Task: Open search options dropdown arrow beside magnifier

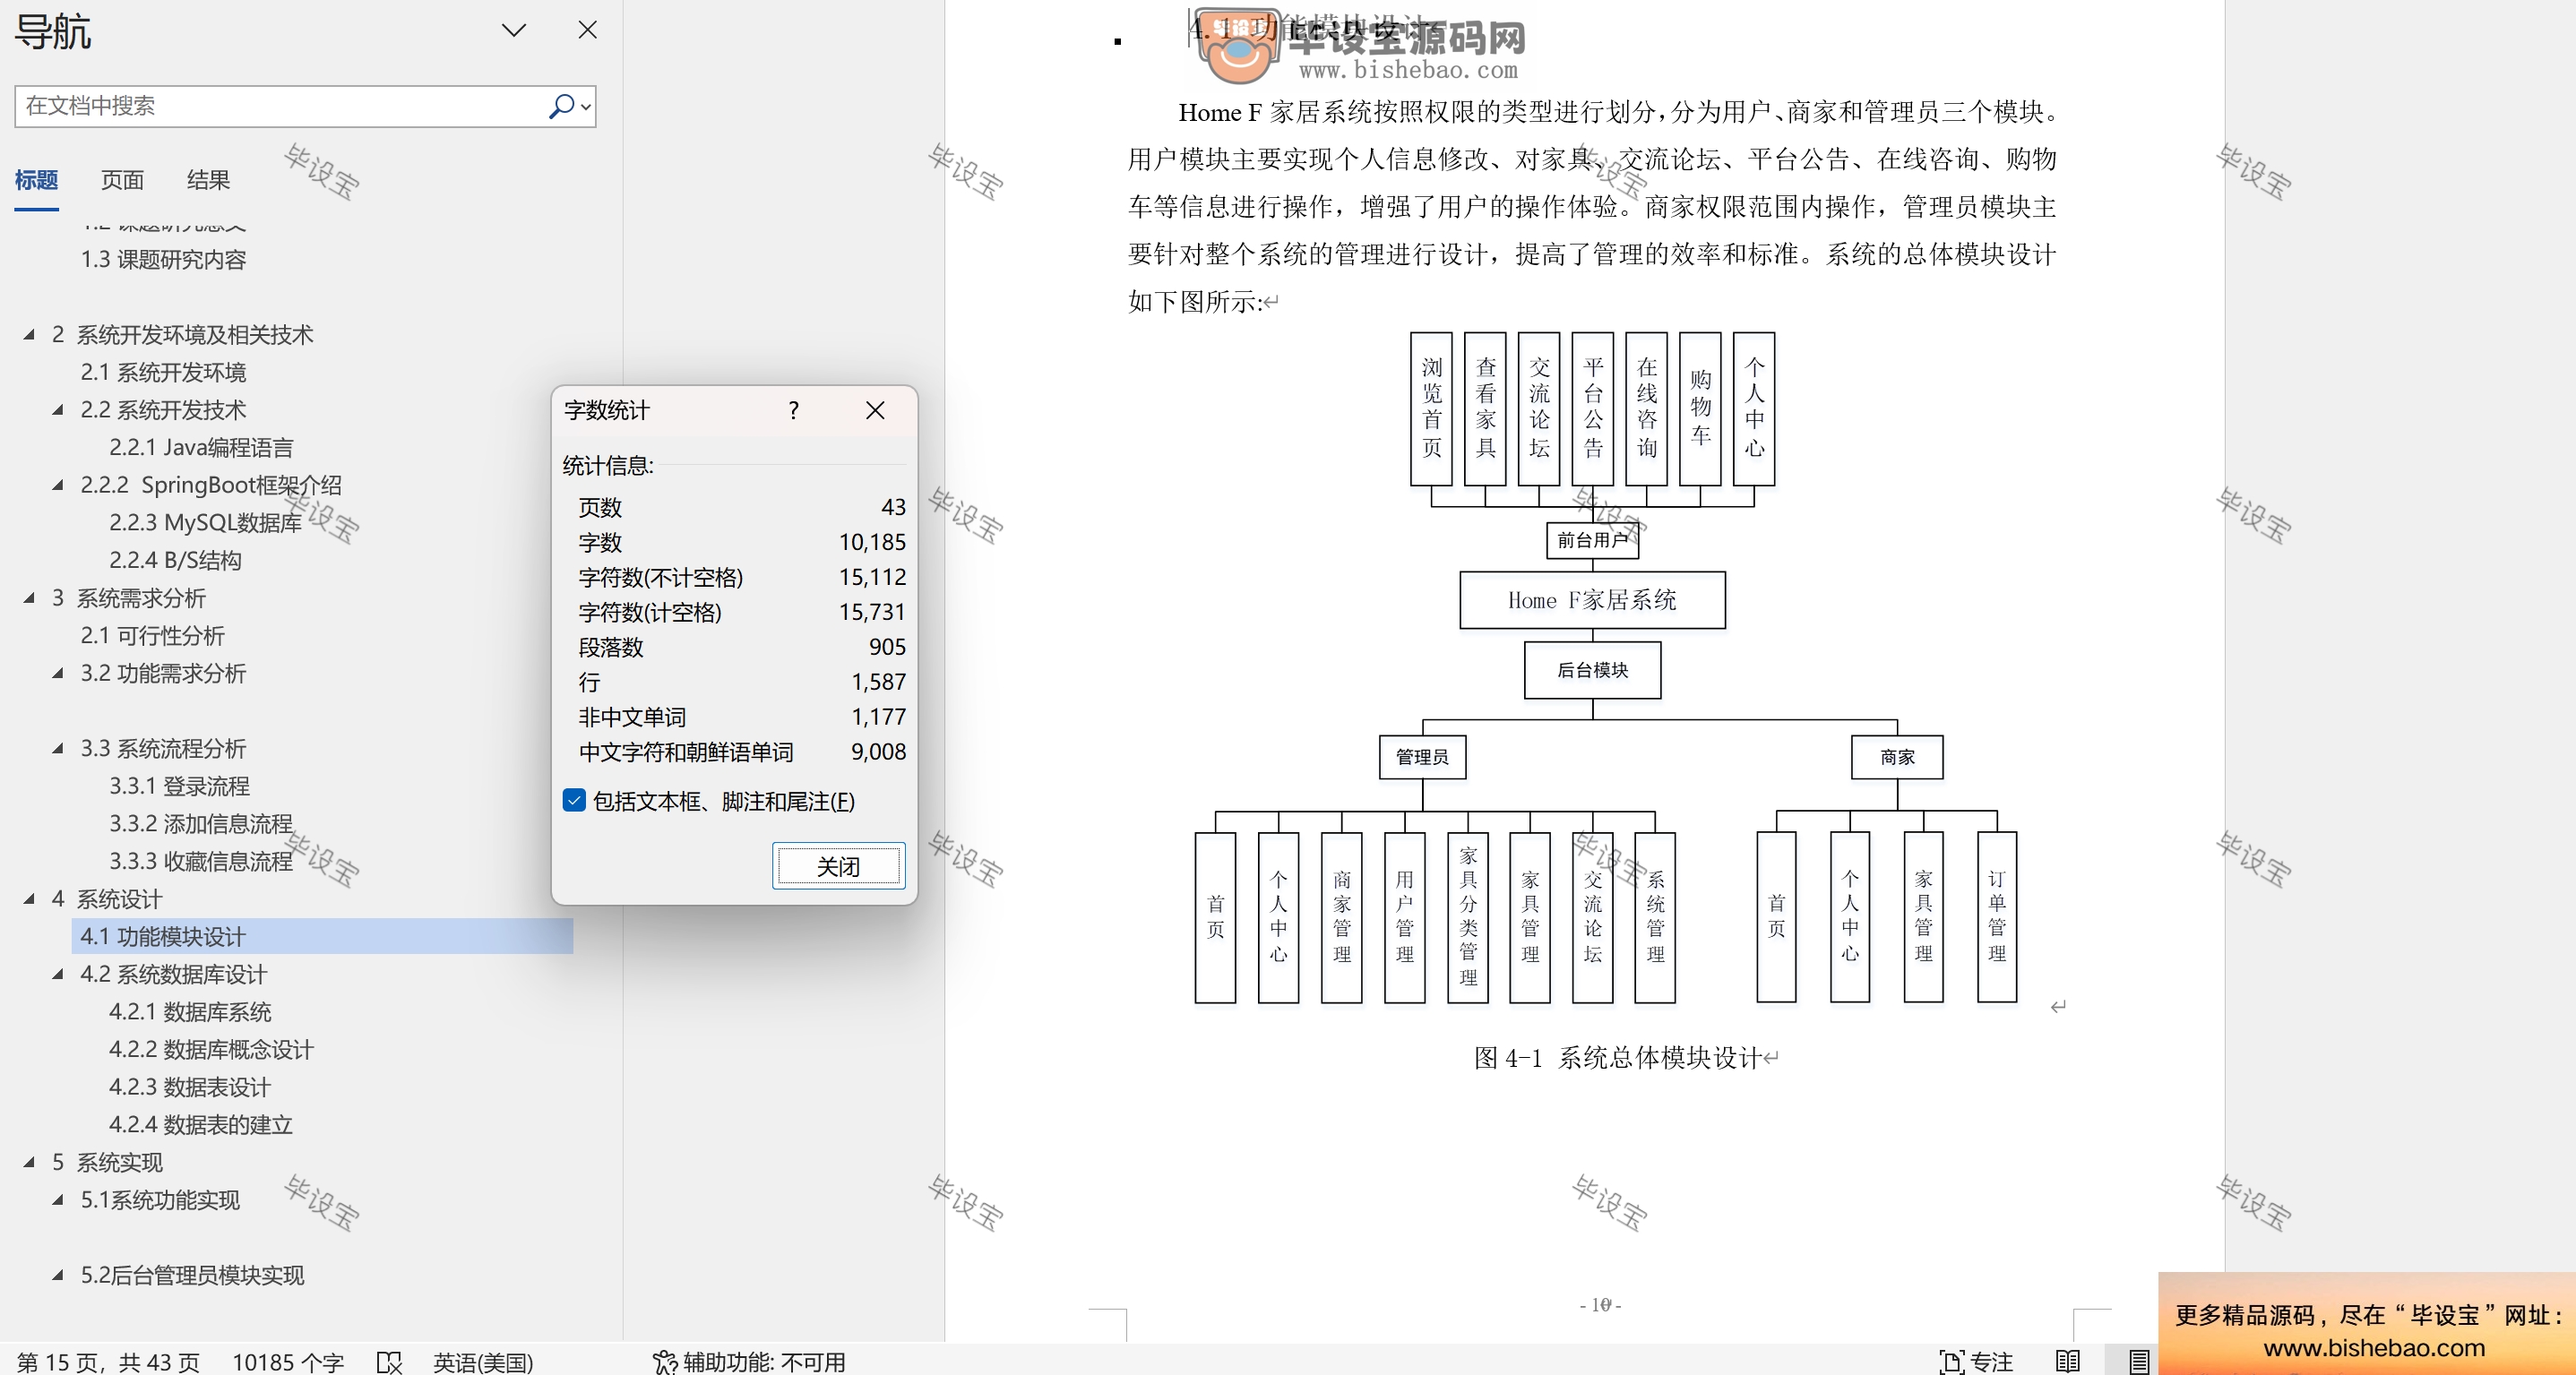Action: pyautogui.click(x=586, y=107)
